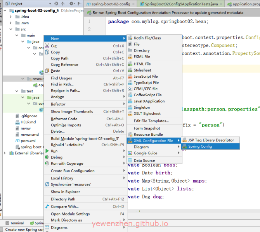Click the Spring leaf icon in notification bar

[x=89, y=12]
